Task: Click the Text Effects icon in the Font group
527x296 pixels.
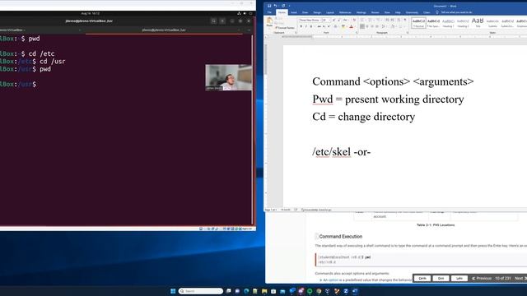Action: pos(336,26)
